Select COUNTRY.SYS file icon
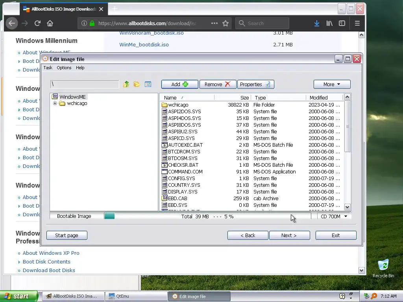Image resolution: width=403 pixels, height=302 pixels. 165,185
